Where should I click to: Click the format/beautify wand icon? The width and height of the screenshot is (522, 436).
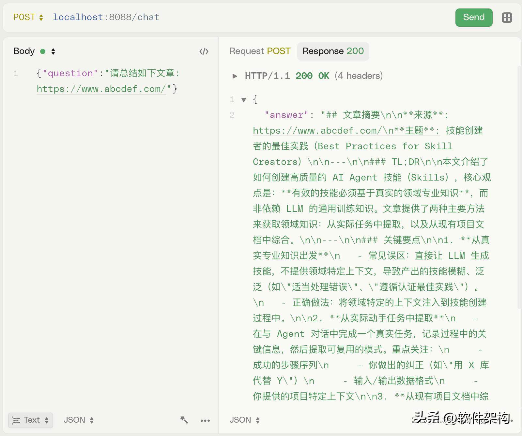pyautogui.click(x=184, y=420)
